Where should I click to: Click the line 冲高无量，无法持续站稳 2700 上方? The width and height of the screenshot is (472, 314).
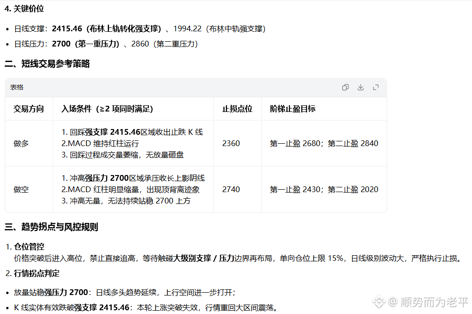coord(126,201)
